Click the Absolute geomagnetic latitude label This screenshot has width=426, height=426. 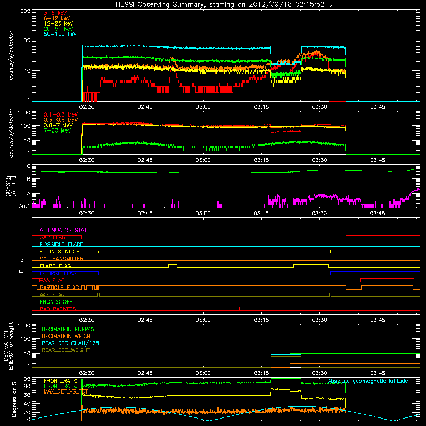point(368,381)
